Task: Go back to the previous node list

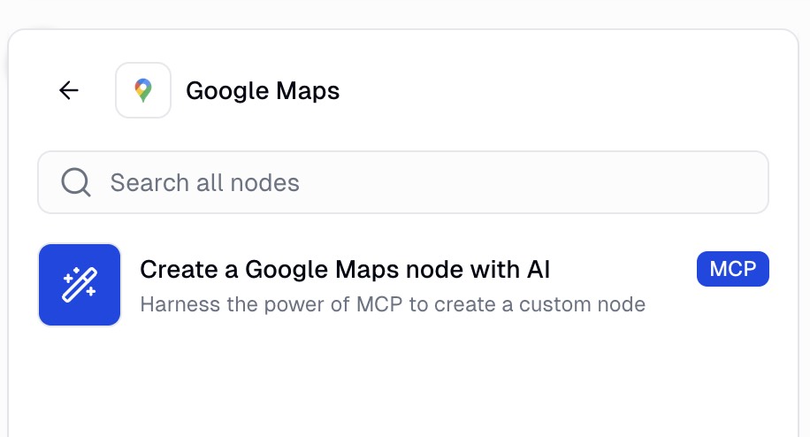Action: pos(68,90)
